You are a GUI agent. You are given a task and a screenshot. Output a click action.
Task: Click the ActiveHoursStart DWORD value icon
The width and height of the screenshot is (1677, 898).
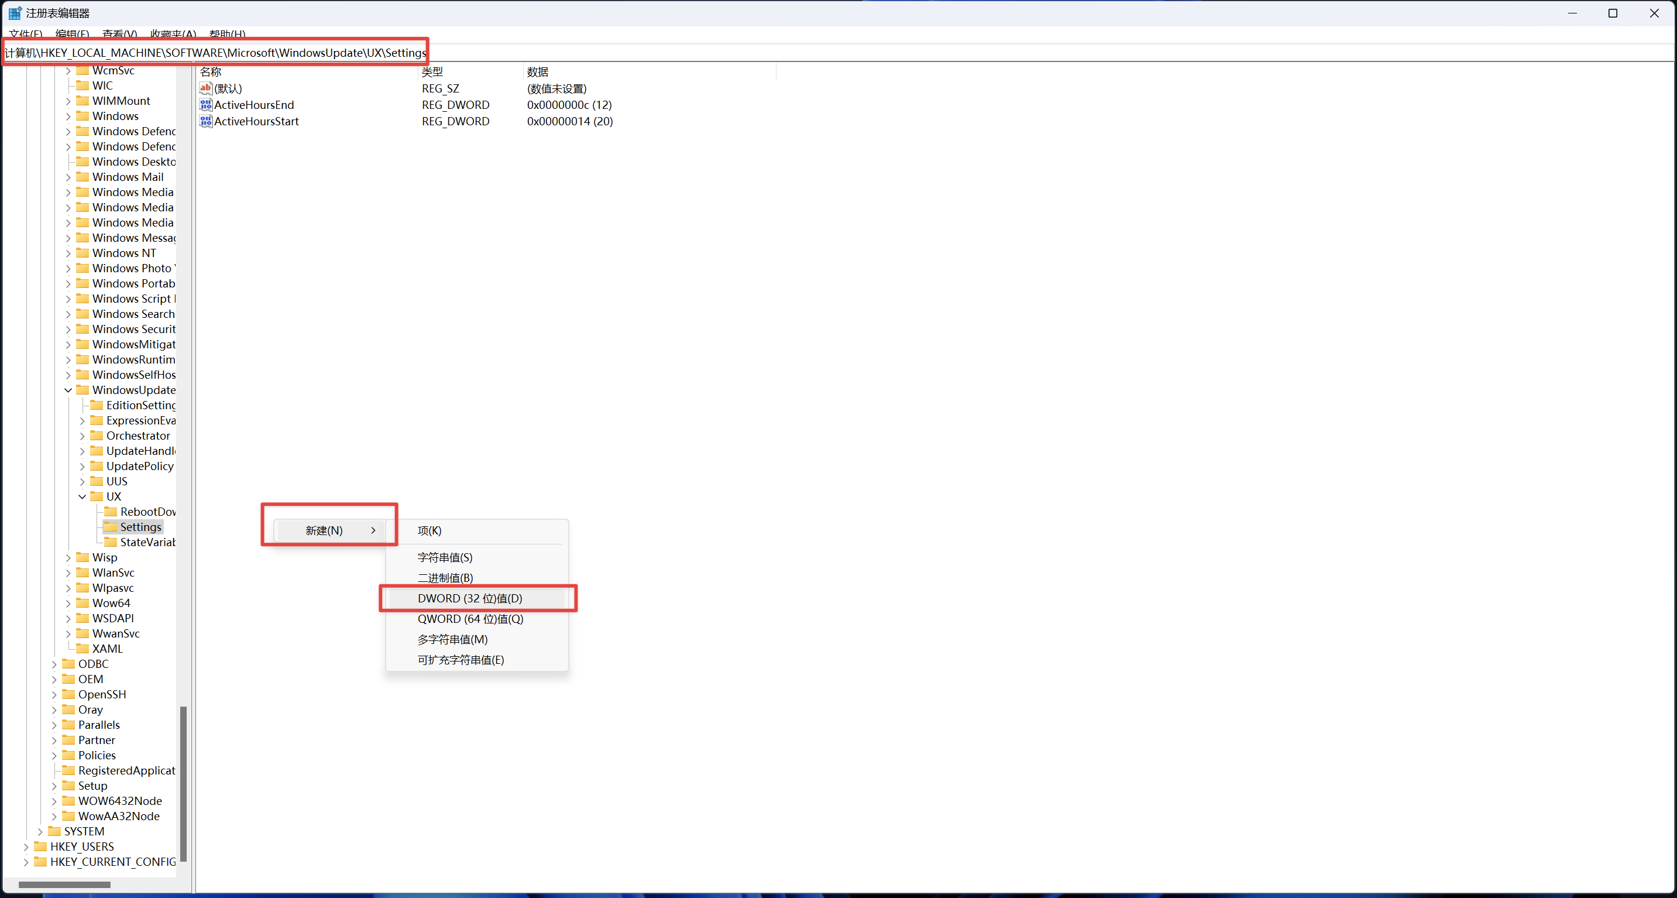coord(206,121)
